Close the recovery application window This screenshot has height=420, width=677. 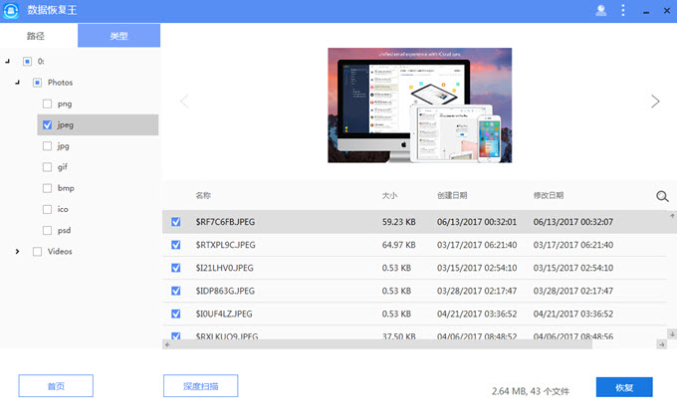coord(665,11)
